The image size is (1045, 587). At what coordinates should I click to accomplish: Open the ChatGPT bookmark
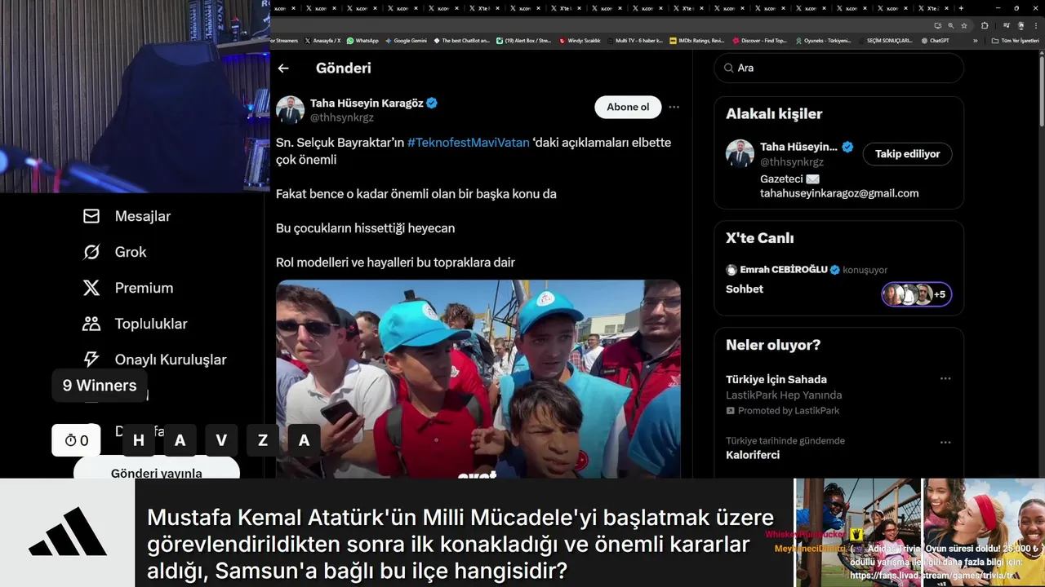click(x=935, y=40)
